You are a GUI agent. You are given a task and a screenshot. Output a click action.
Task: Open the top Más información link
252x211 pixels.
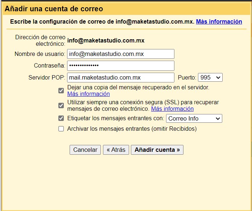click(x=219, y=22)
